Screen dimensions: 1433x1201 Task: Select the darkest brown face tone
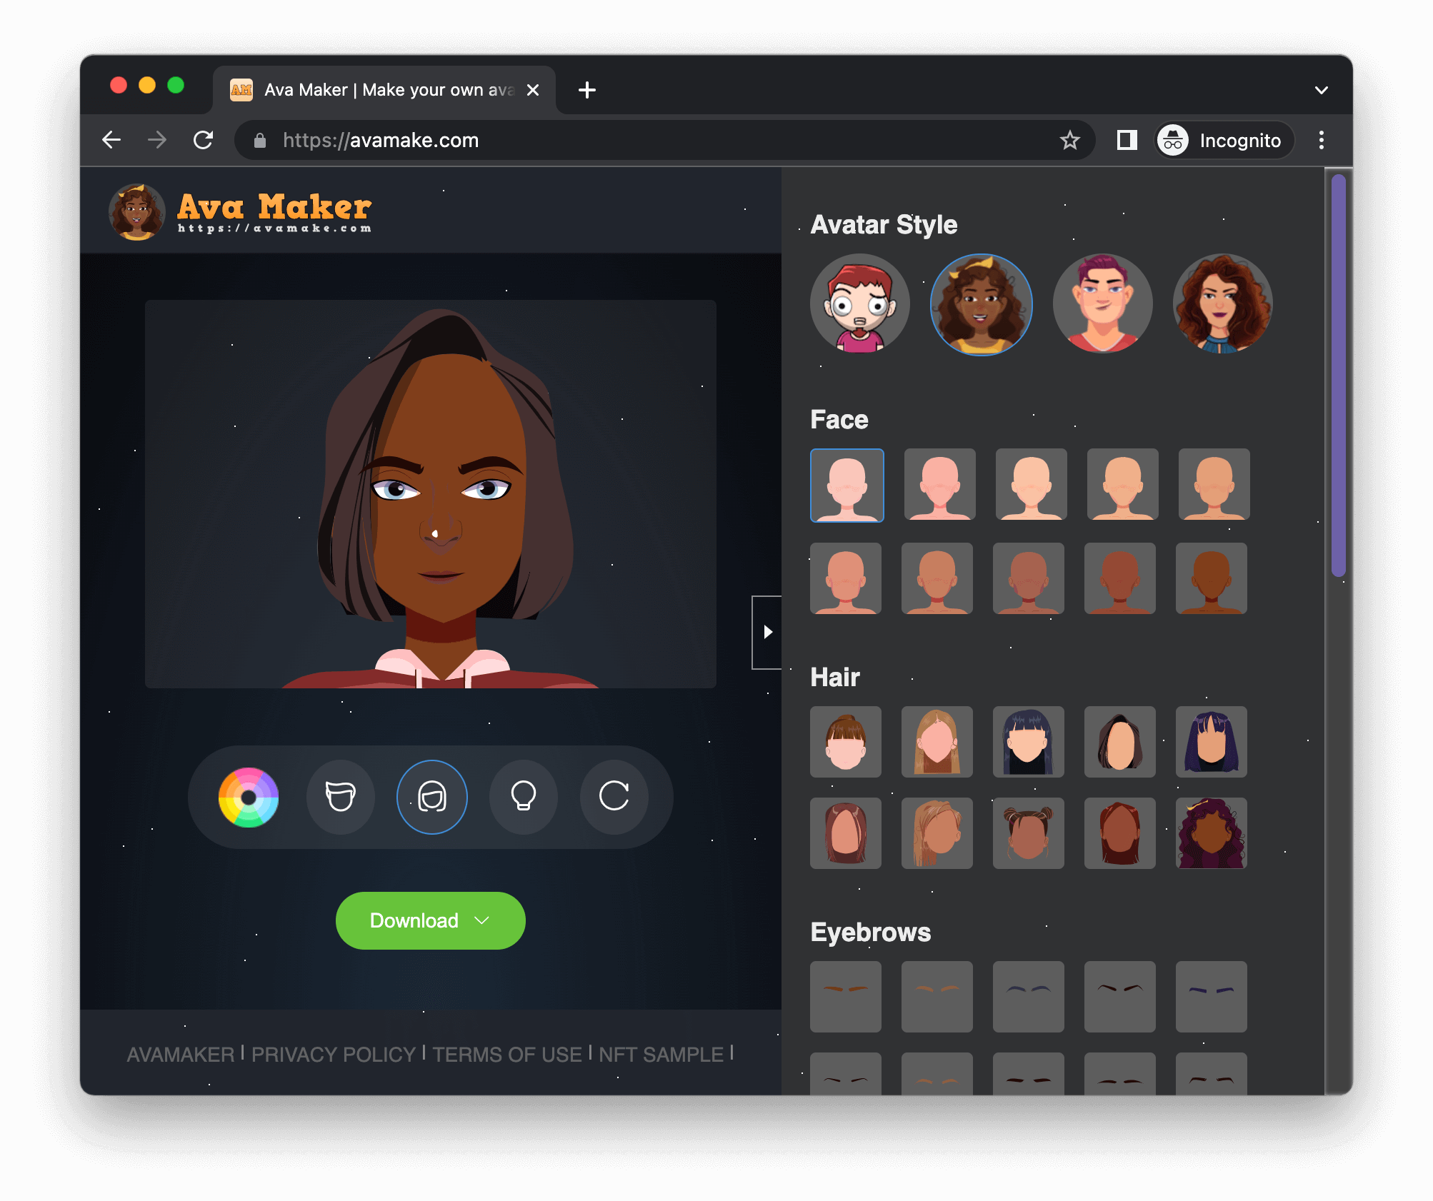pyautogui.click(x=1212, y=578)
